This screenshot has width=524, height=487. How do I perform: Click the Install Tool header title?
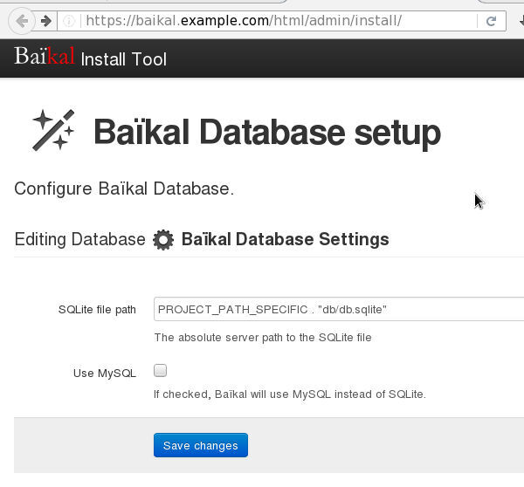coord(123,59)
